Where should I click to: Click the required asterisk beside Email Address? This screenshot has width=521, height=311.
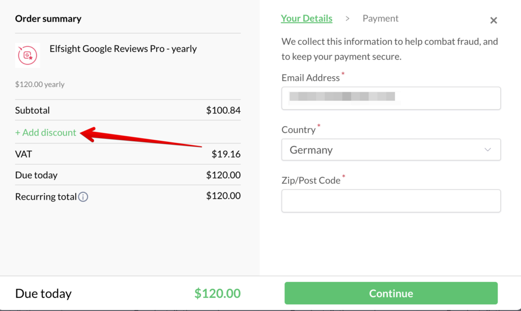[343, 75]
